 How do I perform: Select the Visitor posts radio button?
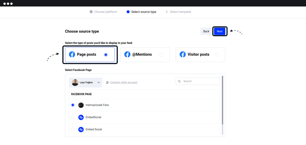(x=216, y=55)
